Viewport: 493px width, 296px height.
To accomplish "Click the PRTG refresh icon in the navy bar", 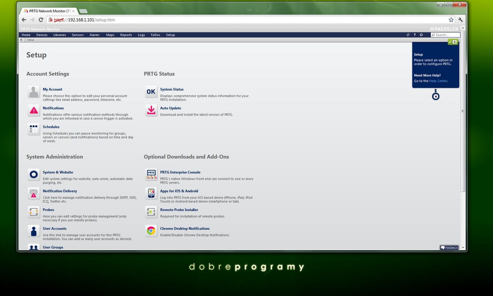I will tap(408, 35).
